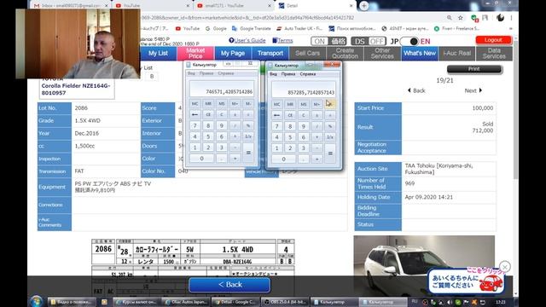Viewport: 546px width, 307px height.
Task: Click the zoom magnifier icon in address bar
Action: coord(450,18)
